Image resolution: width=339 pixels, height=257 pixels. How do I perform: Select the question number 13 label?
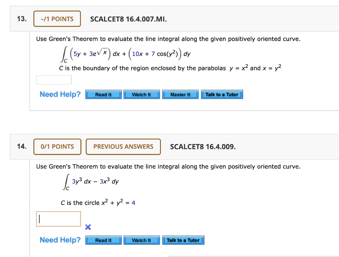click(x=22, y=19)
